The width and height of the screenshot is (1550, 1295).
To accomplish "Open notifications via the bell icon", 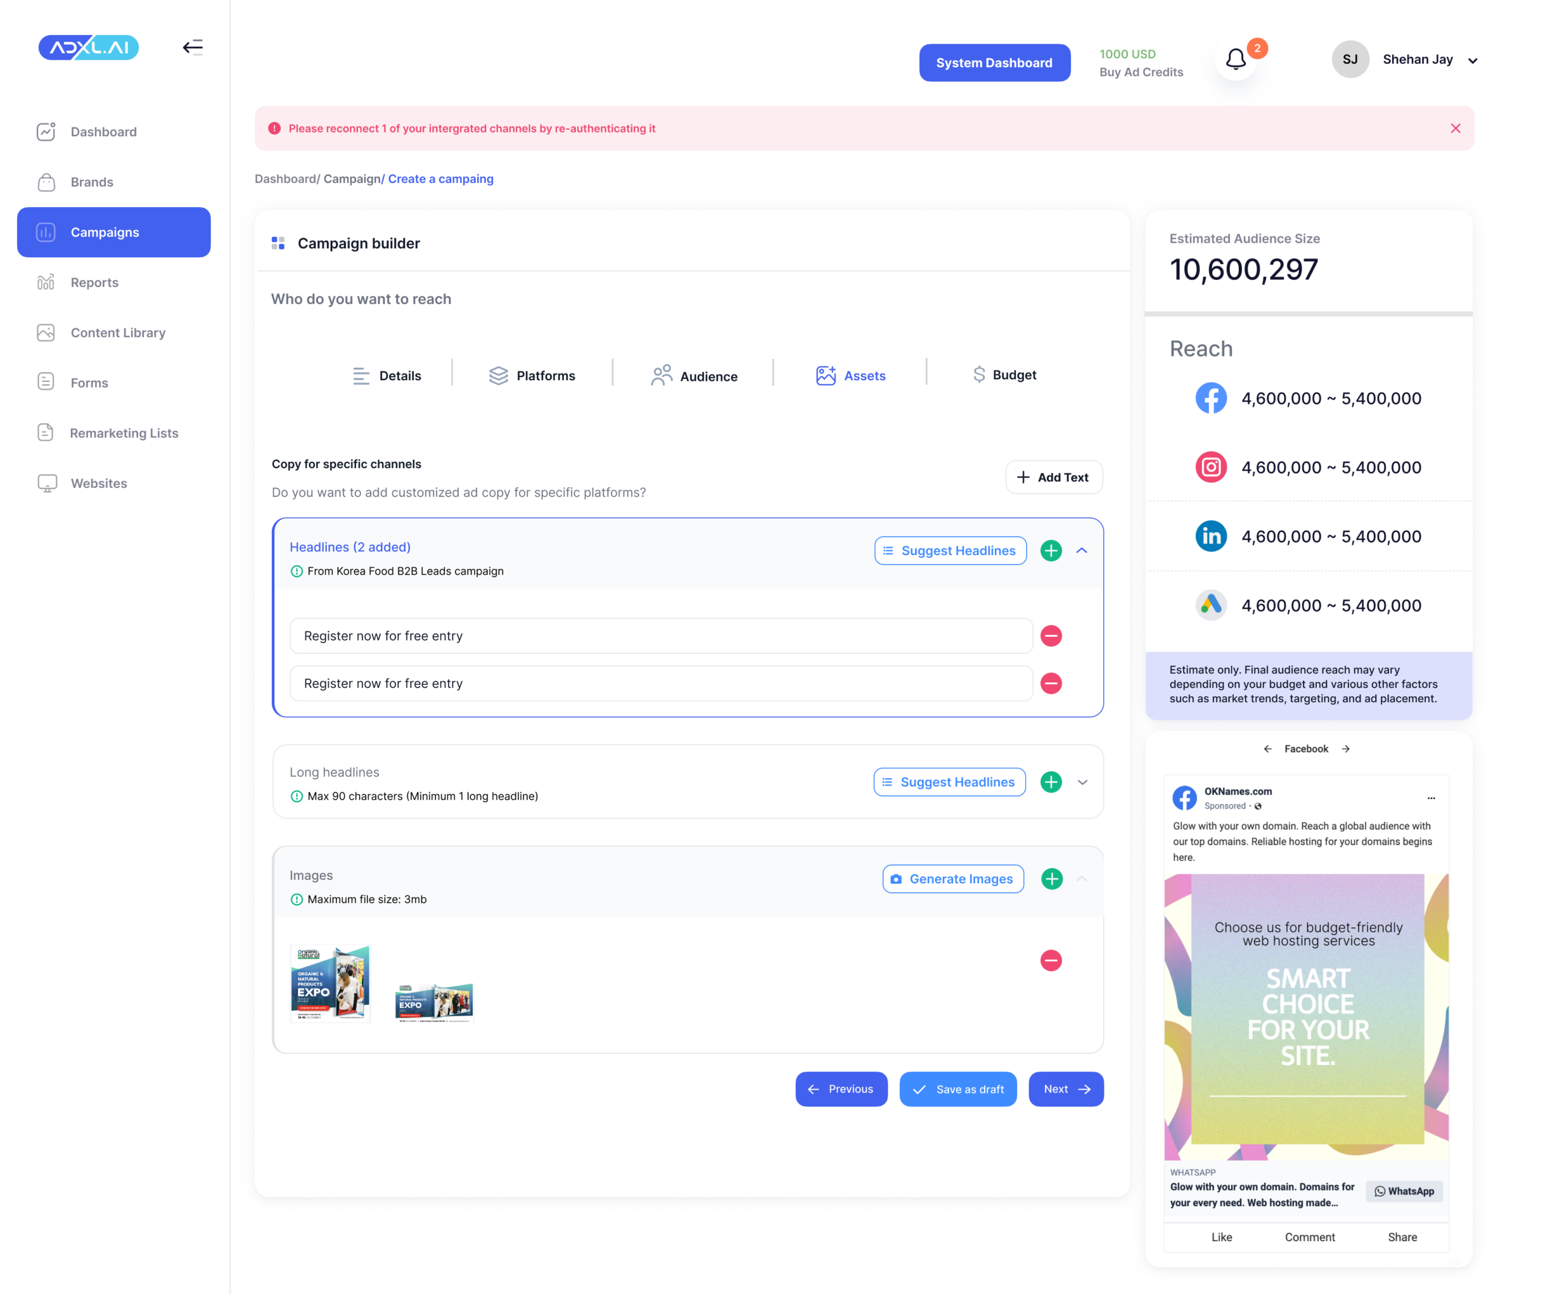I will (x=1236, y=59).
